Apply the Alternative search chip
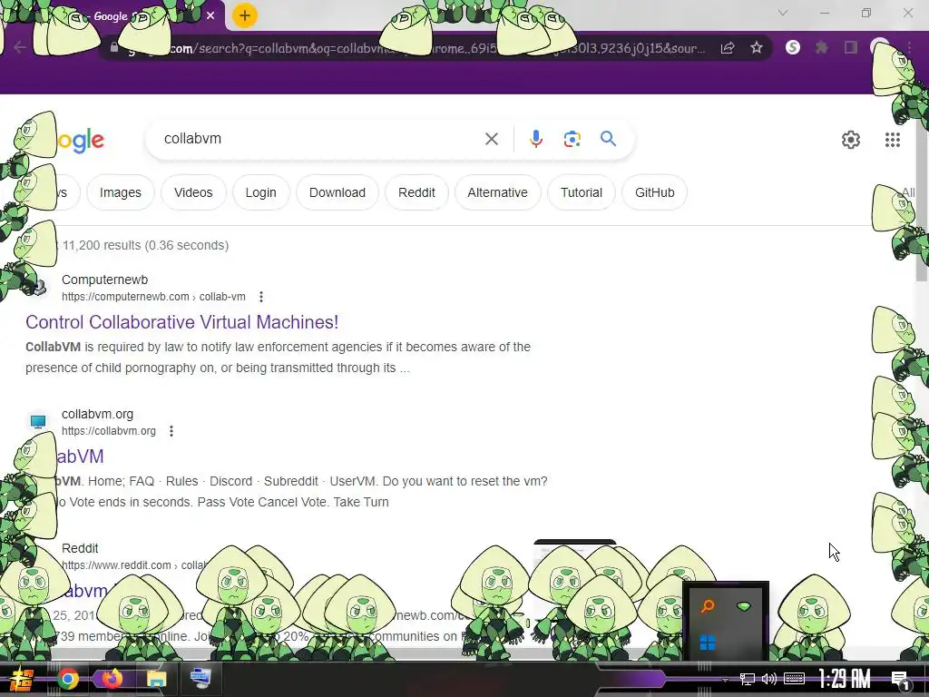Viewport: 929px width, 697px height. pos(498,192)
